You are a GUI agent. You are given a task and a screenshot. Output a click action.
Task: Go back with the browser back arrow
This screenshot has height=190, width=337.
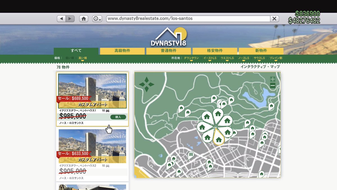61,19
